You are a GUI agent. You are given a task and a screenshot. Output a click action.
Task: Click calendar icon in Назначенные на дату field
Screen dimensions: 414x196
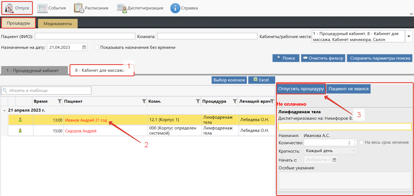[84, 47]
